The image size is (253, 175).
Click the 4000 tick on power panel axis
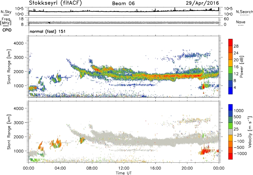pos(19,43)
